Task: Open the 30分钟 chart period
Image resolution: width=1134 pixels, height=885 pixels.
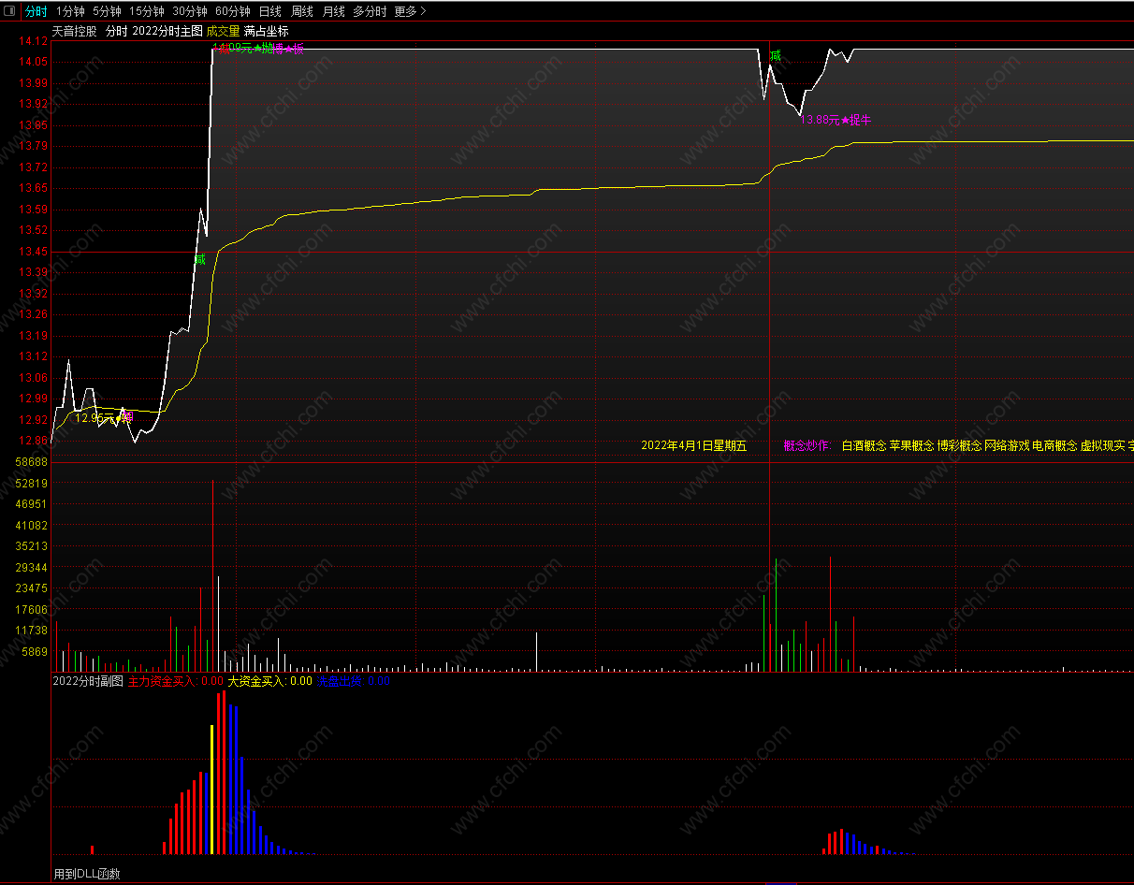Action: click(x=190, y=11)
